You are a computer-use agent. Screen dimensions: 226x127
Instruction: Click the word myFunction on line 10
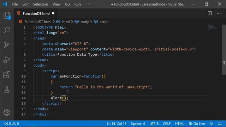[x=71, y=76]
